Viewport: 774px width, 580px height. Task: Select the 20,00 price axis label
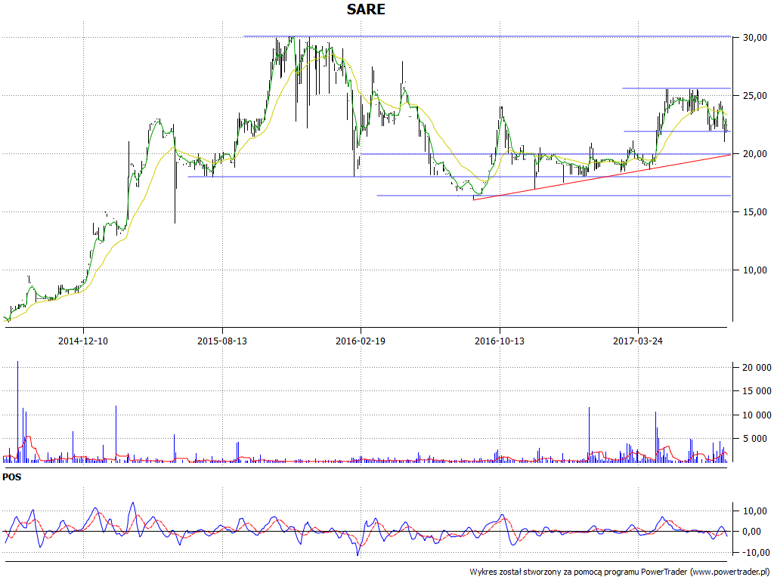[755, 154]
